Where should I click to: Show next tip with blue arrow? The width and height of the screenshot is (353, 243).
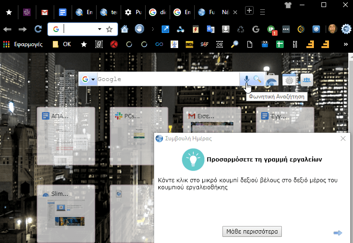[338, 233]
